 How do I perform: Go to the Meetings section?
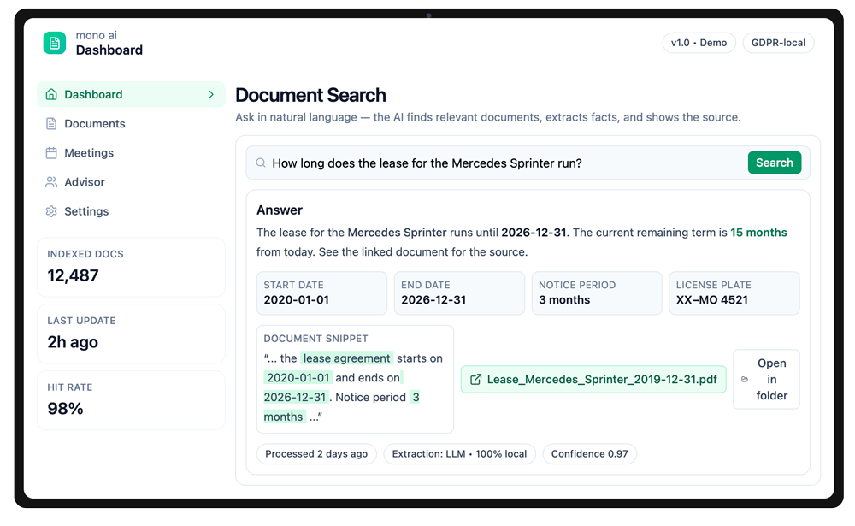pos(89,153)
